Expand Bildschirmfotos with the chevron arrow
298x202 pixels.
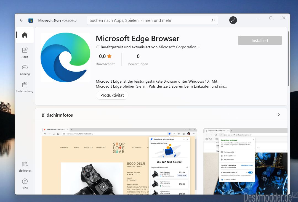click(278, 115)
